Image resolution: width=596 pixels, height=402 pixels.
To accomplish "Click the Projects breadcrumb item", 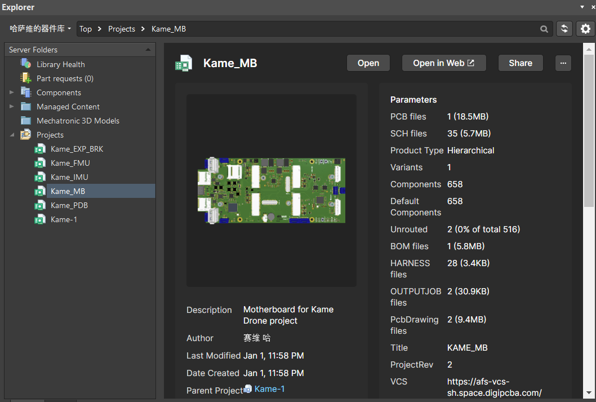I will click(x=122, y=29).
